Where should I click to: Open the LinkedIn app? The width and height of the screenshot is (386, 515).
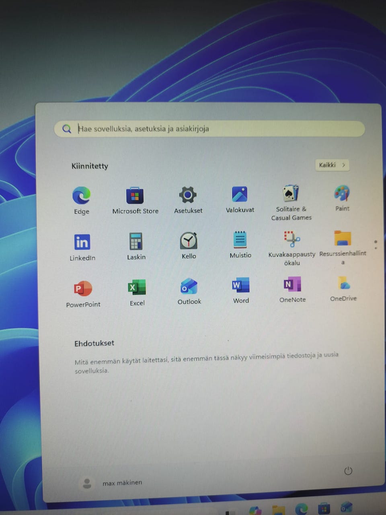82,247
